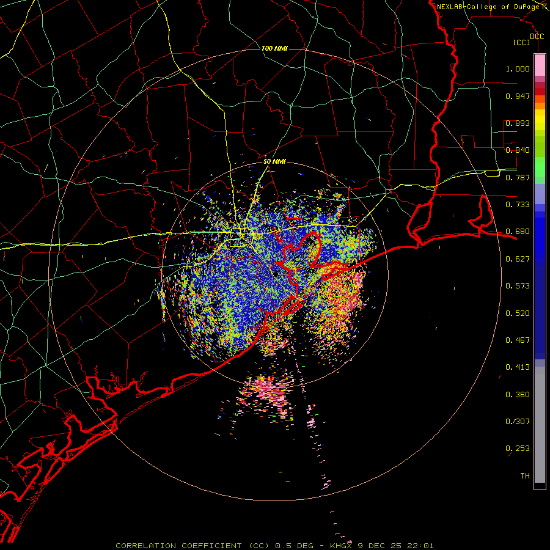Click the [CC] units label
Viewport: 550px width, 550px height.
pyautogui.click(x=522, y=42)
